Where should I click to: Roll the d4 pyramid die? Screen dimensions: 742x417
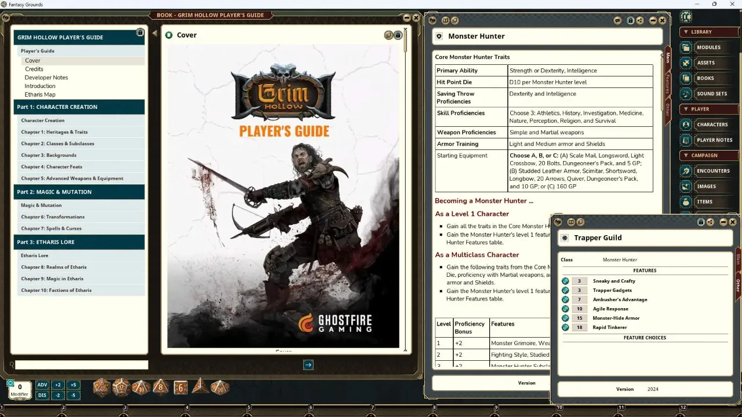pos(201,386)
